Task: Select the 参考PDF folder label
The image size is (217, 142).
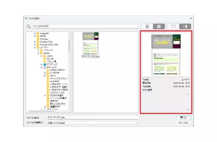Action: (54, 101)
